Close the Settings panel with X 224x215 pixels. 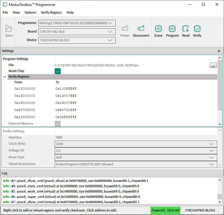click(x=219, y=51)
